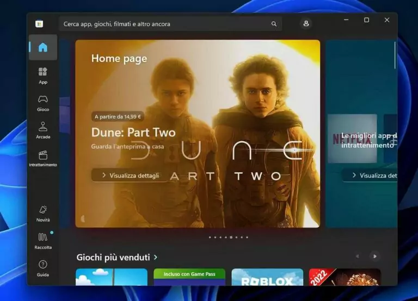Click the Dune: Part Two title text
The width and height of the screenshot is (418, 301).
(133, 132)
